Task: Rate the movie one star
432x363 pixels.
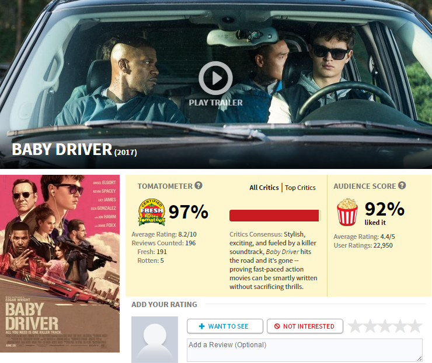Action: 355,326
